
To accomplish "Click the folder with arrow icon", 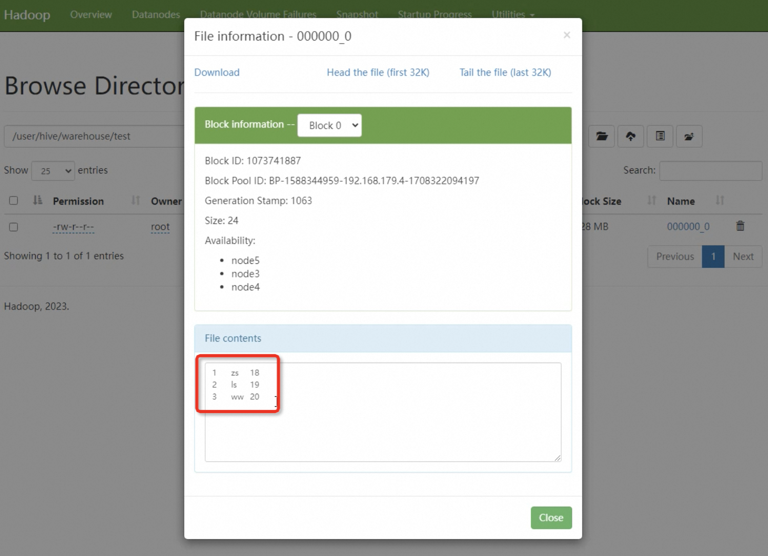I will pos(689,137).
